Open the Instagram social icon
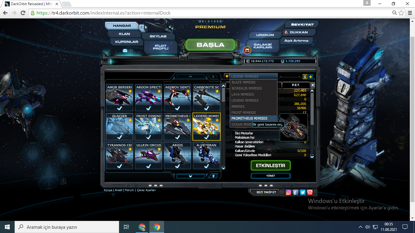The image size is (415, 233). click(x=289, y=192)
